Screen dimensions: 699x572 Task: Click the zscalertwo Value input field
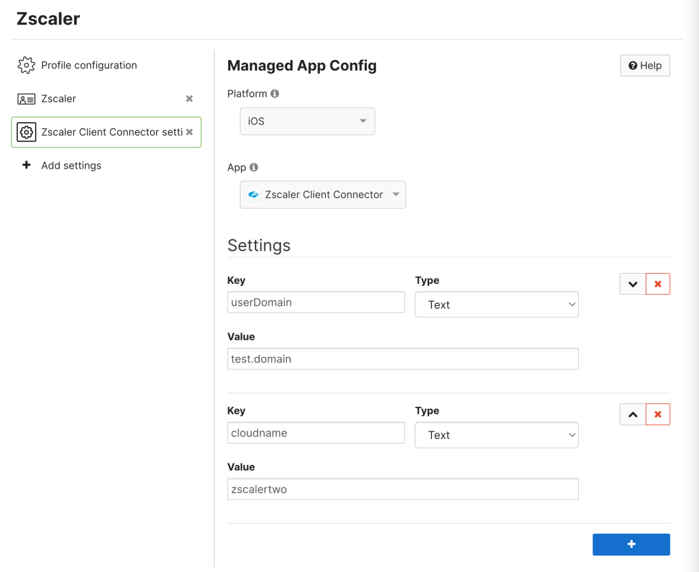click(402, 489)
